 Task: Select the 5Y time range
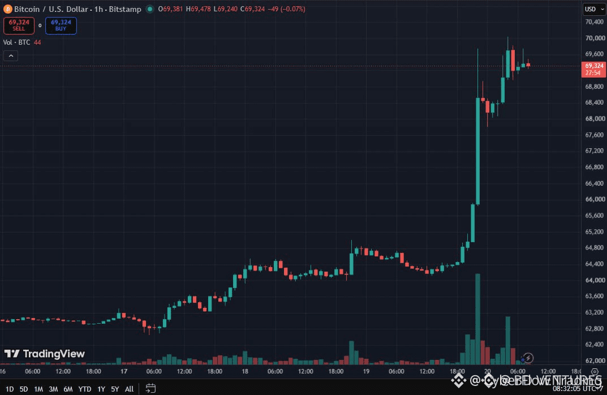tap(115, 389)
